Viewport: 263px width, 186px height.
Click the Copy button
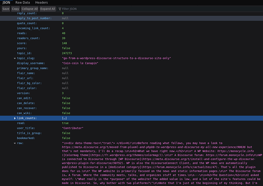tap(15, 9)
